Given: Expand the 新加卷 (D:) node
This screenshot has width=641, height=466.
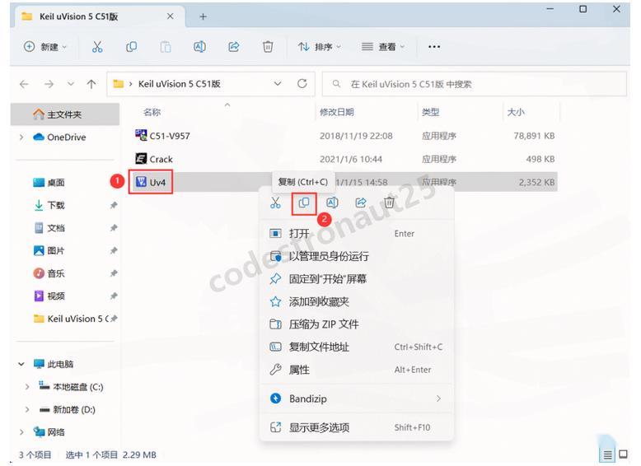Looking at the screenshot, I should pyautogui.click(x=27, y=409).
